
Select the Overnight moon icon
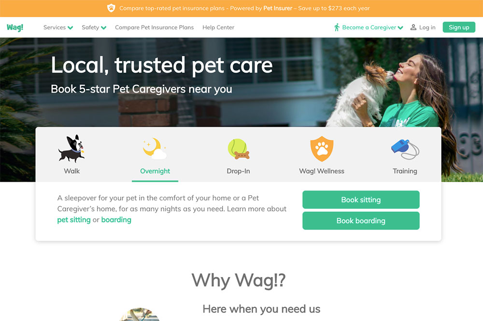pos(155,148)
